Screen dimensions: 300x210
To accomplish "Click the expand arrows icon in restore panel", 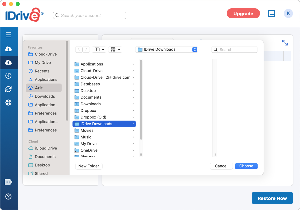I will pos(285,42).
